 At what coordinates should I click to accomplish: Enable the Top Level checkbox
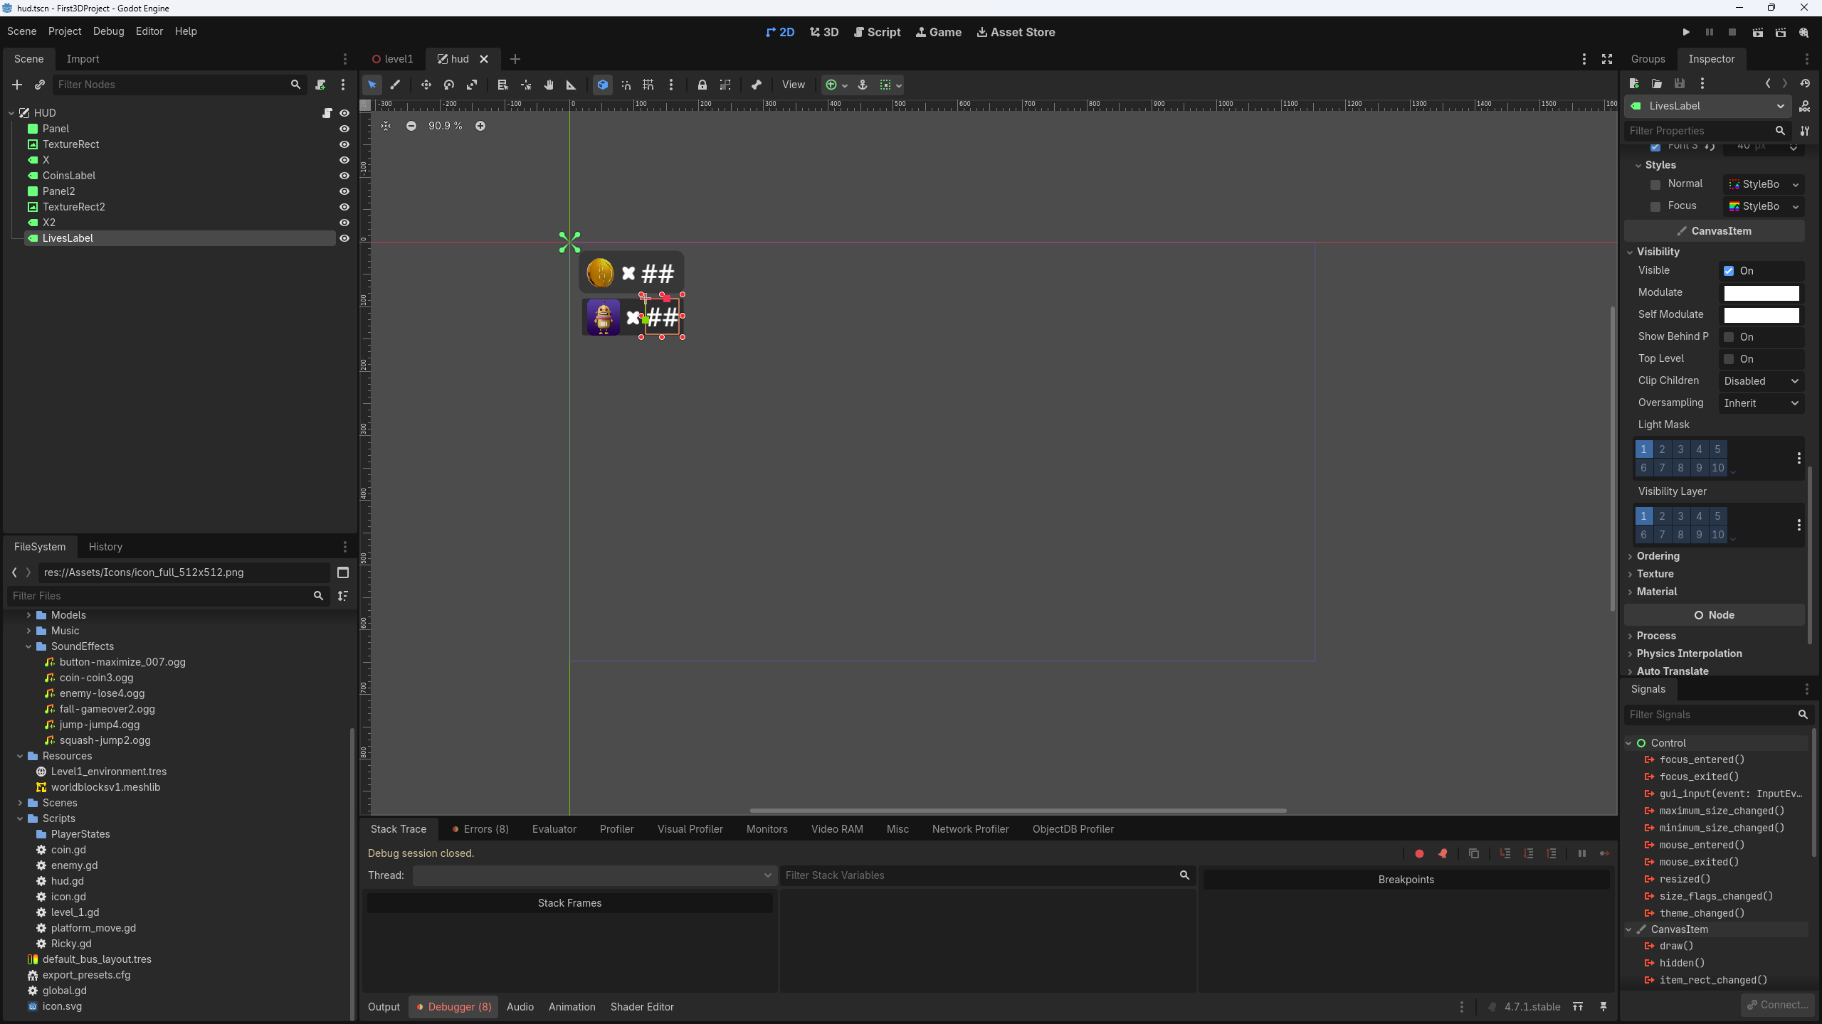pos(1729,359)
